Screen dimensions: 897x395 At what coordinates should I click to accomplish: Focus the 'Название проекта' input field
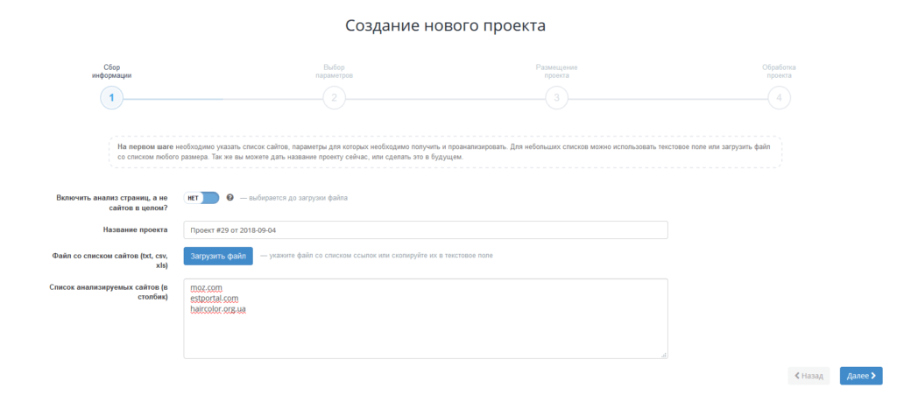[x=425, y=229]
